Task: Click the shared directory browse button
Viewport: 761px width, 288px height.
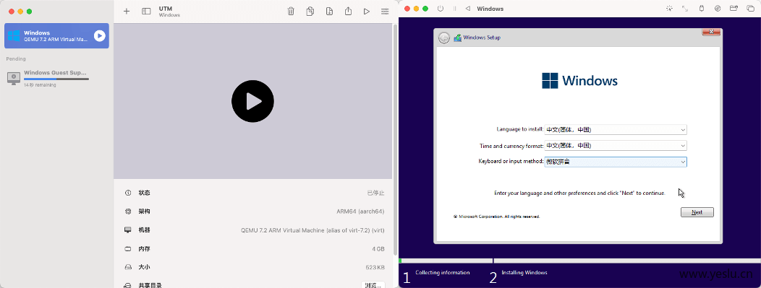Action: pos(373,285)
